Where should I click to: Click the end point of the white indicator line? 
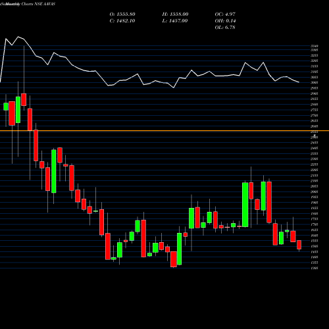299,82
